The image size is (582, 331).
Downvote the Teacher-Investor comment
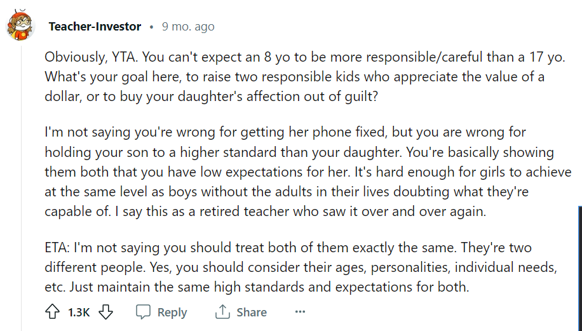tap(105, 312)
